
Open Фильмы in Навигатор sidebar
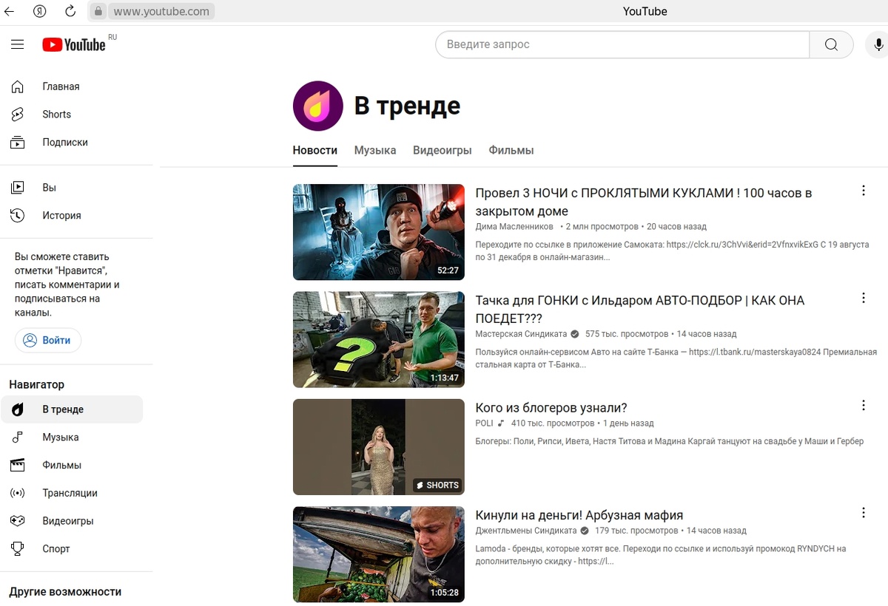tap(72, 466)
